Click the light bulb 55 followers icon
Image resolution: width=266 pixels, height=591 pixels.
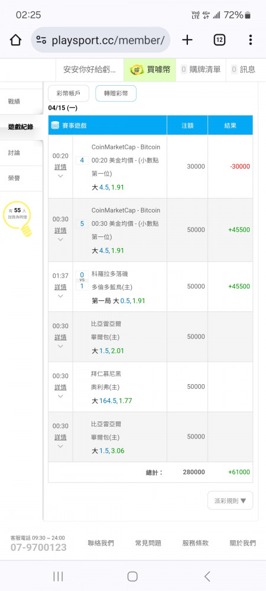tap(17, 219)
